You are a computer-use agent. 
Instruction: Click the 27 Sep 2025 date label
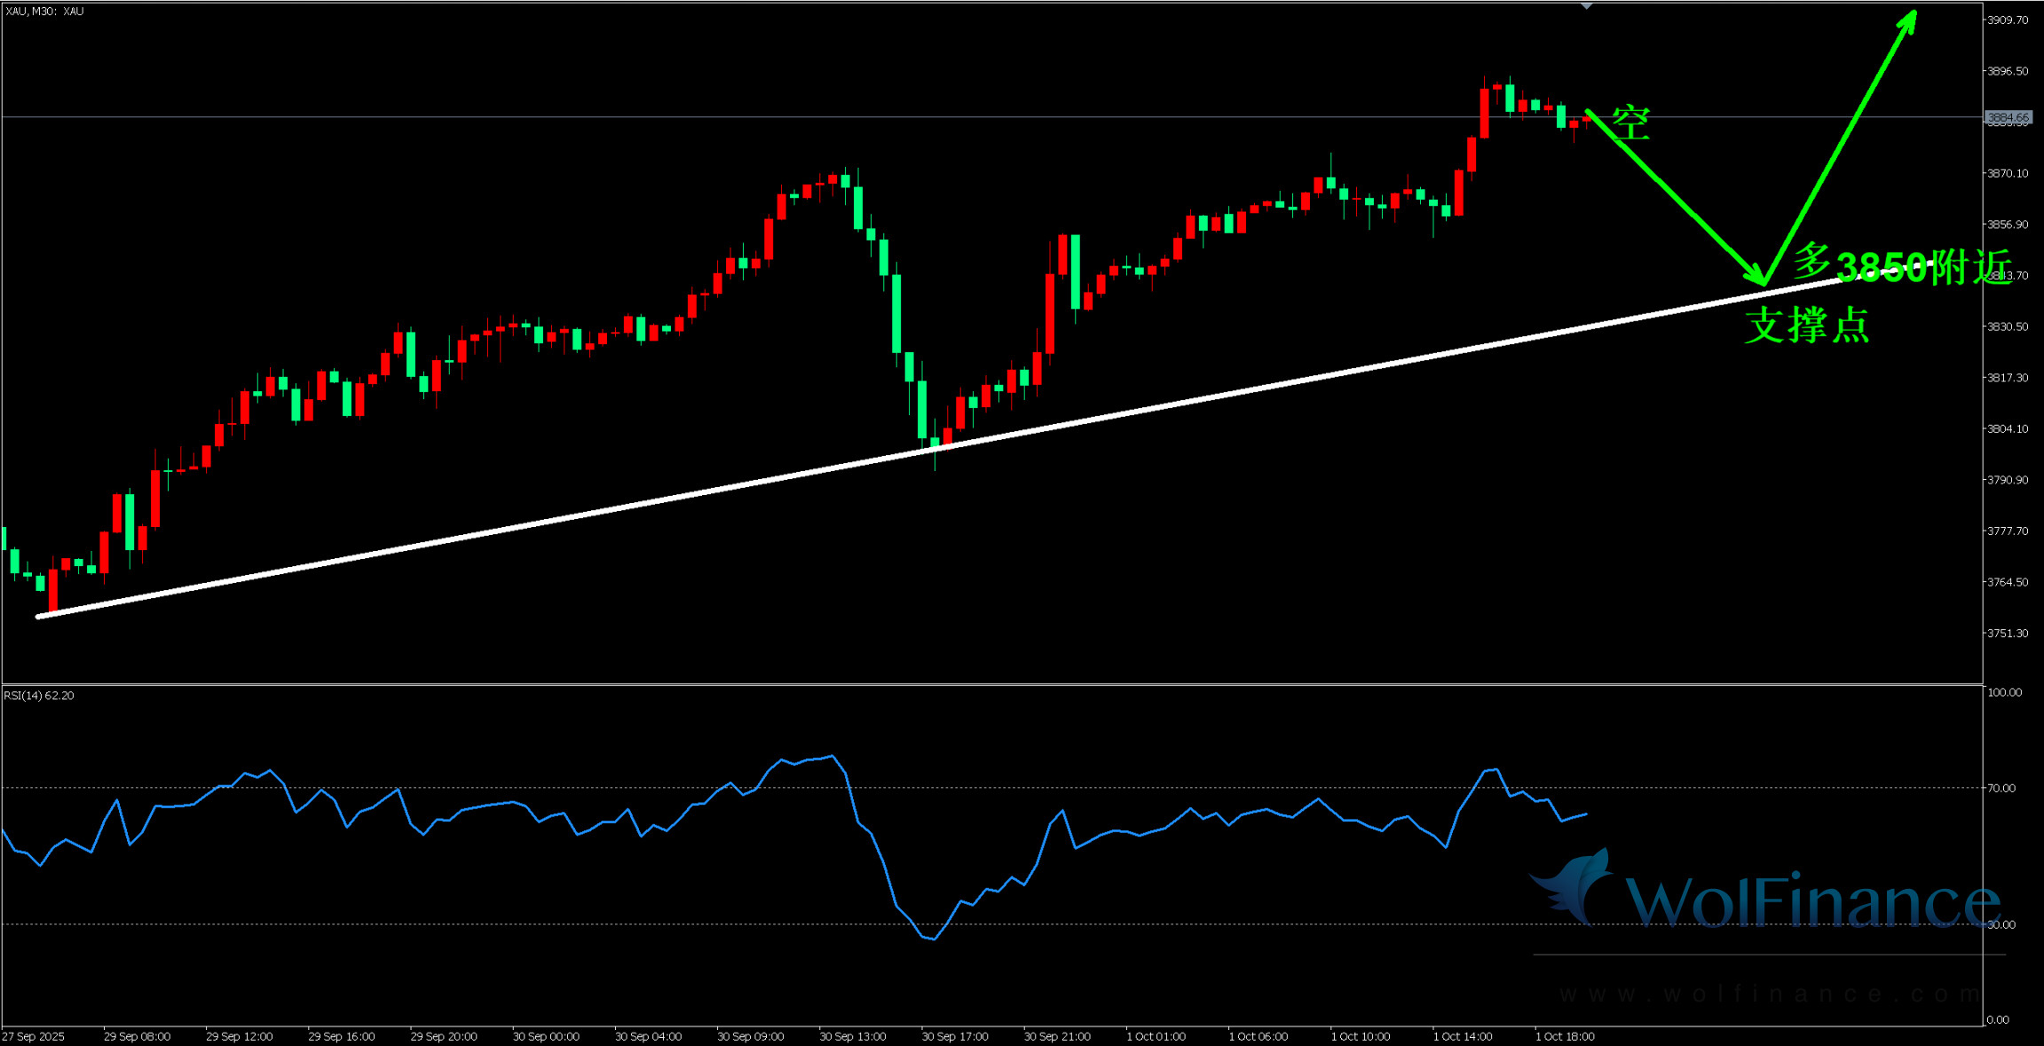(x=34, y=1036)
